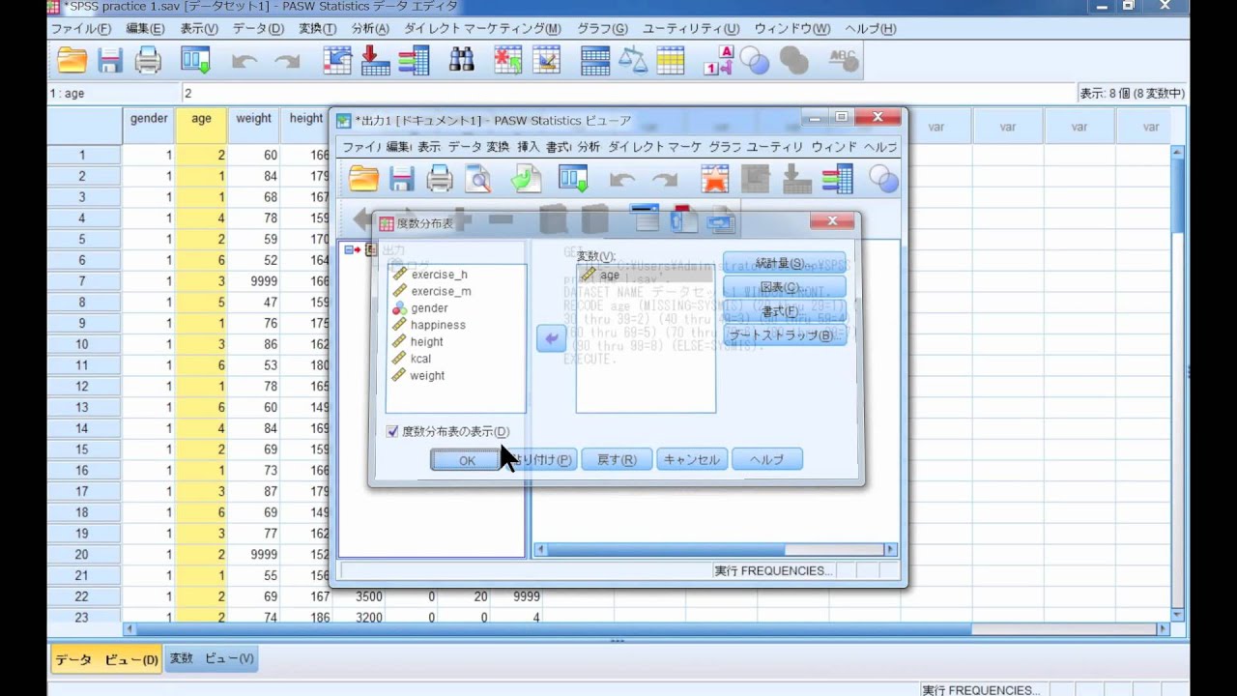Viewport: 1237px width, 696px height.
Task: Redo arrow in Data Editor toolbar
Action: [287, 62]
